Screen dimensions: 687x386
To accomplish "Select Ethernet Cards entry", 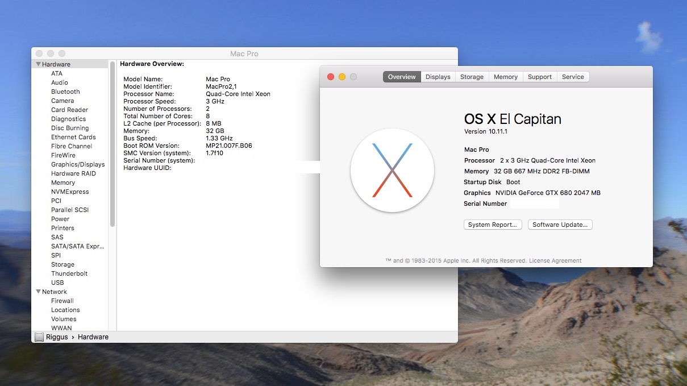I will (73, 137).
